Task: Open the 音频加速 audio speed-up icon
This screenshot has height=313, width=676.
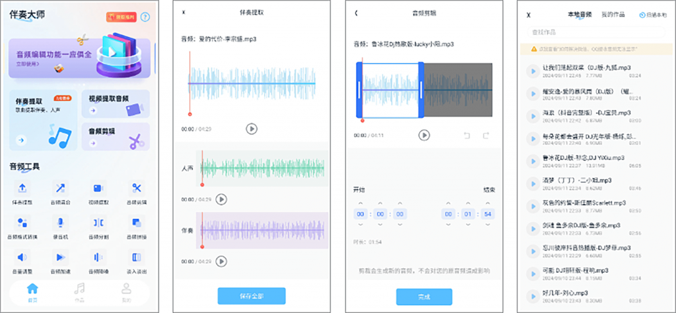Action: point(60,258)
